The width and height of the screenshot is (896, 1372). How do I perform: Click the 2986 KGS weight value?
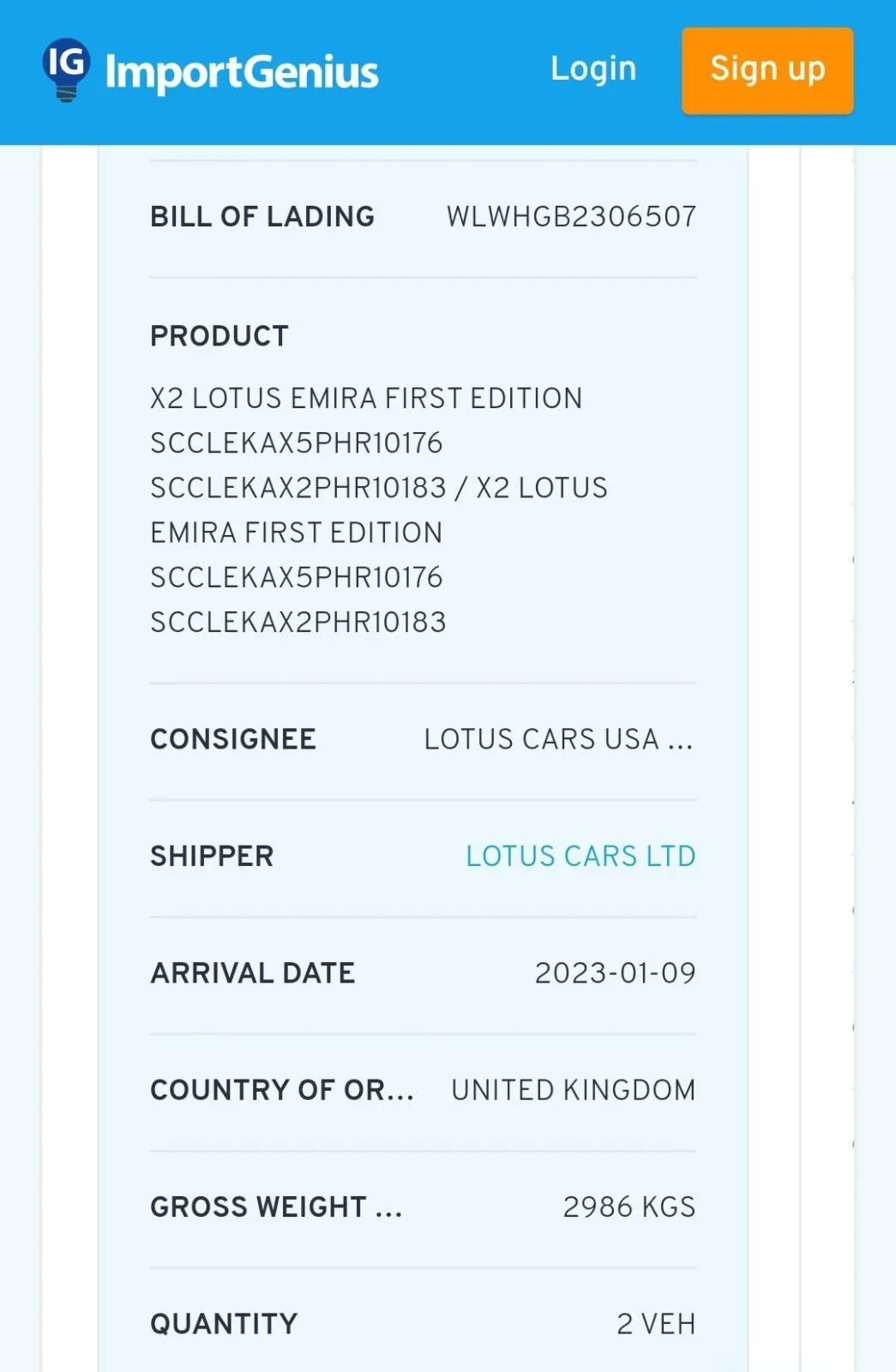pos(628,1207)
